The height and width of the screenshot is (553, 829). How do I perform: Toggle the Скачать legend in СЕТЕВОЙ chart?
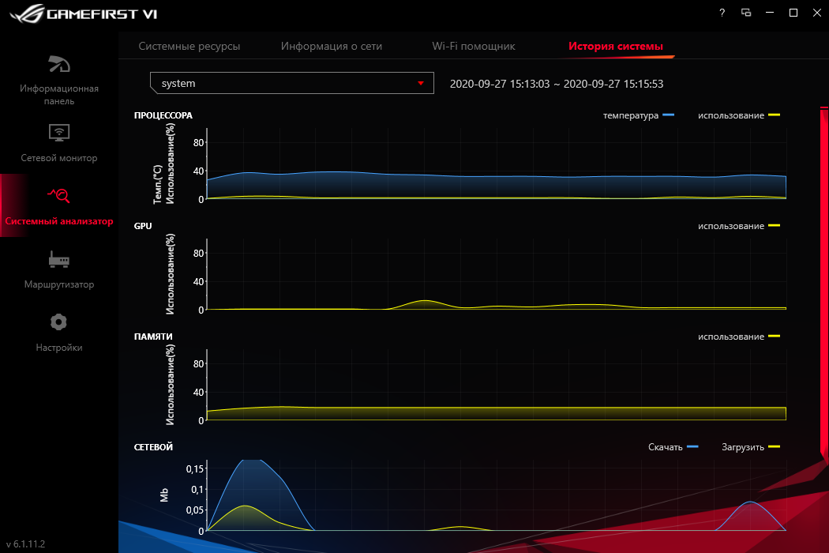pyautogui.click(x=673, y=447)
